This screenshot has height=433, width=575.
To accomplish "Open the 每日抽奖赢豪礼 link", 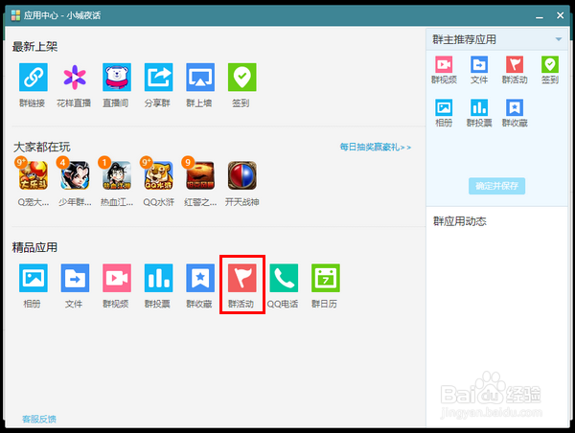I will (375, 147).
